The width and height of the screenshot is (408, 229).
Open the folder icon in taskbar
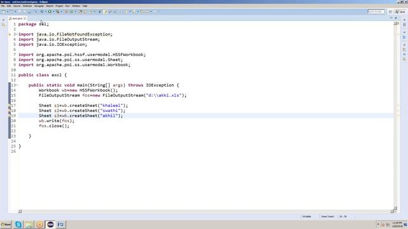pyautogui.click(x=29, y=225)
